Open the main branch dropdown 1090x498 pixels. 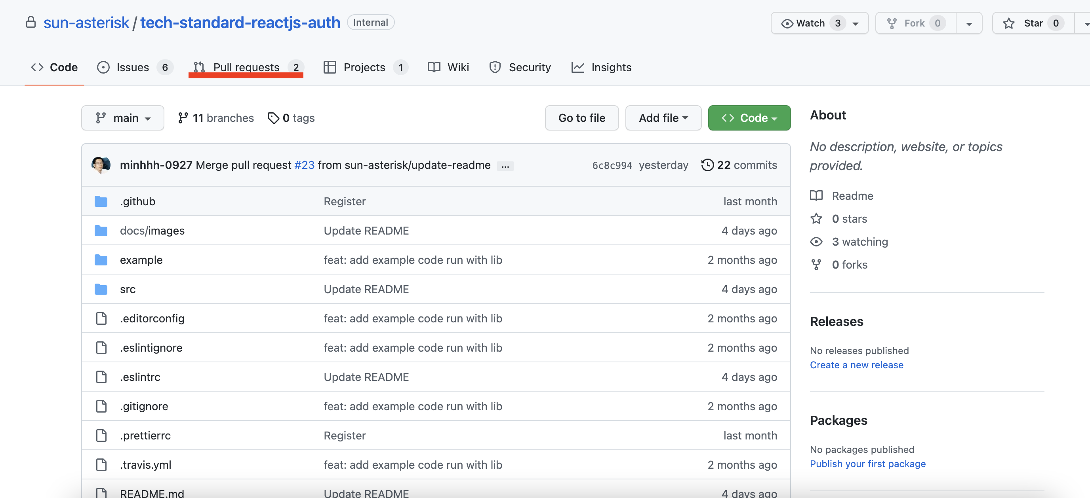tap(123, 118)
